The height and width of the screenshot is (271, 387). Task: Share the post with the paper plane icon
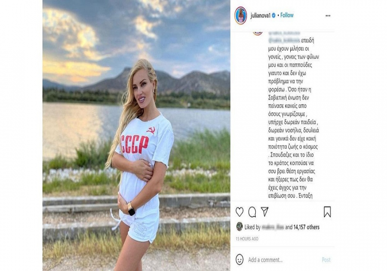point(264,212)
